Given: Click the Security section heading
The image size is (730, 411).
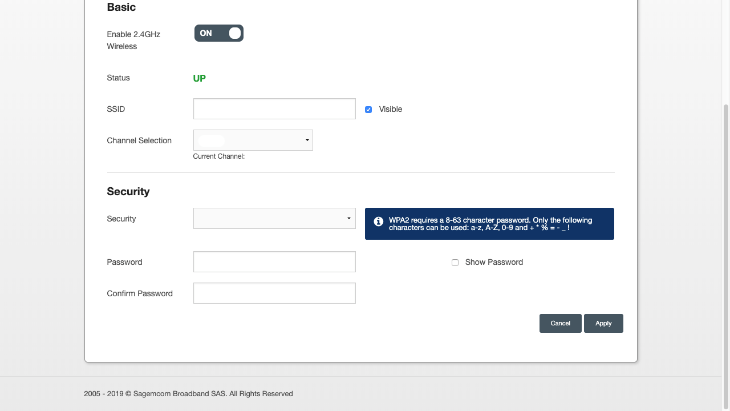Looking at the screenshot, I should coord(128,191).
